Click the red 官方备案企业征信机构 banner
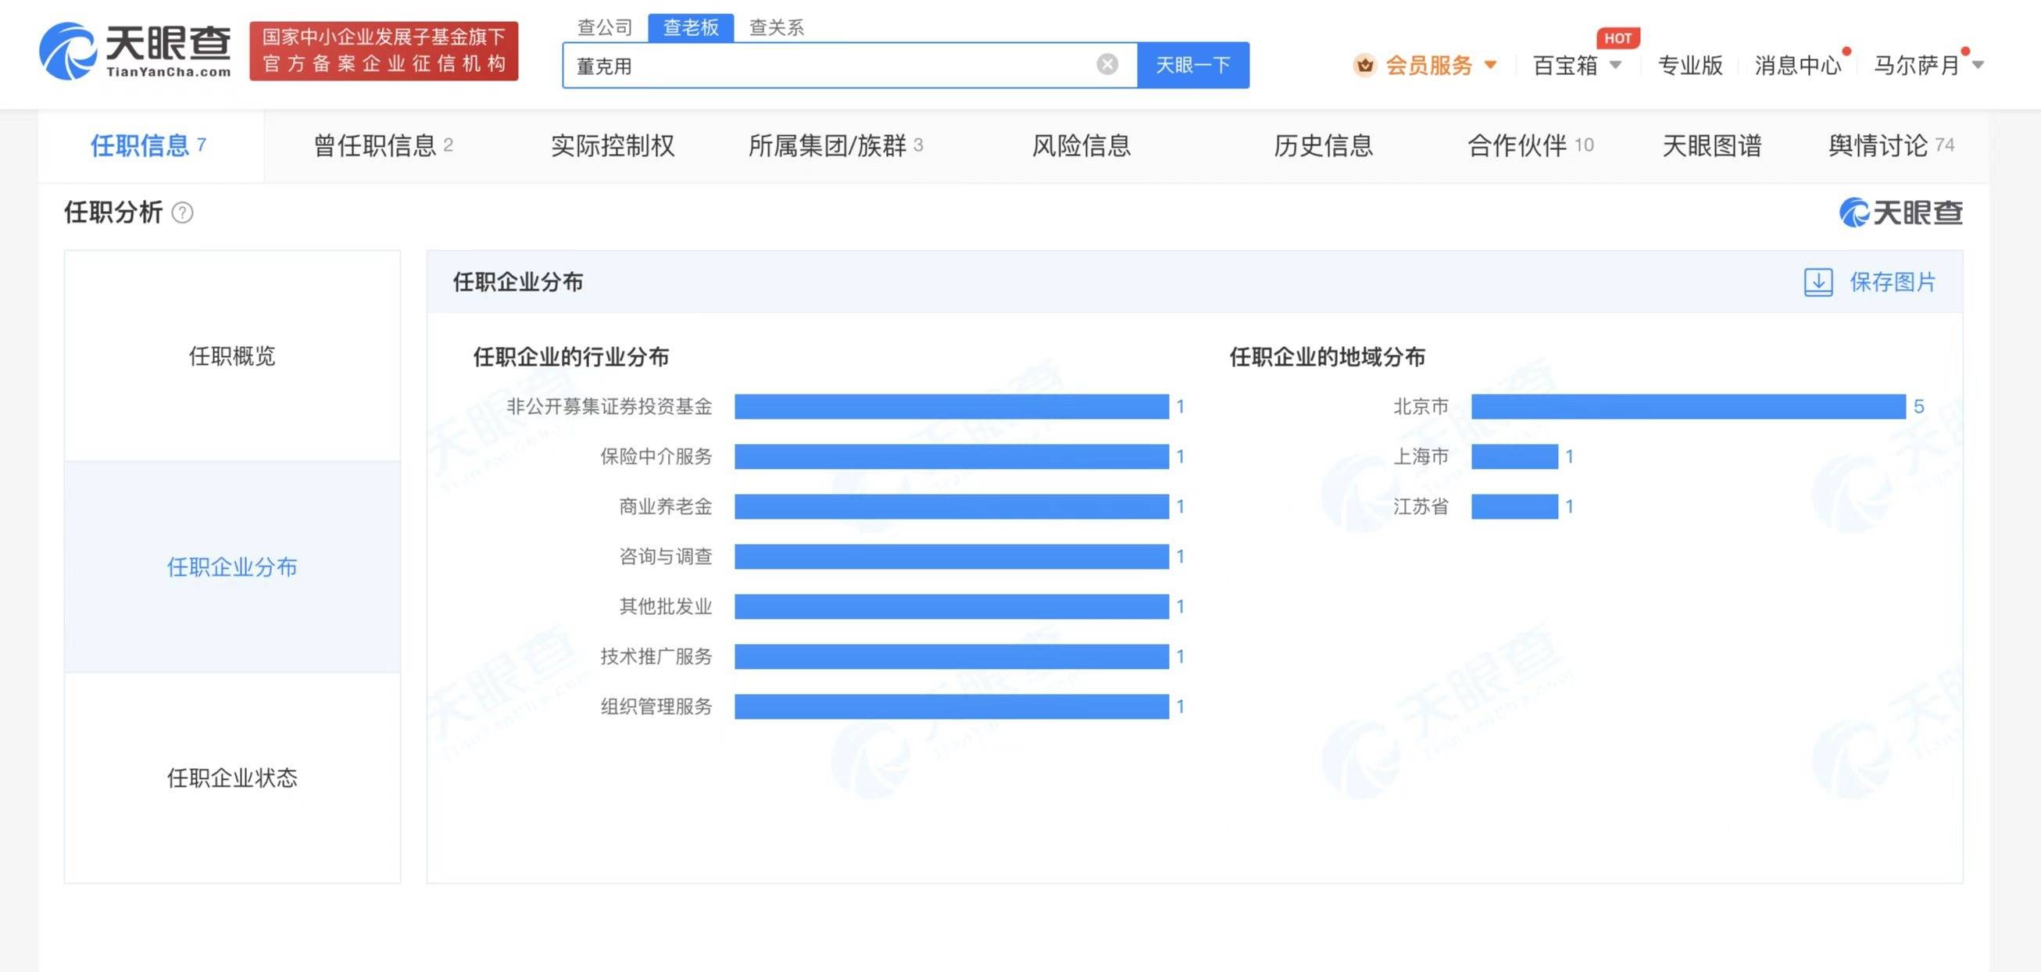 pos(384,52)
